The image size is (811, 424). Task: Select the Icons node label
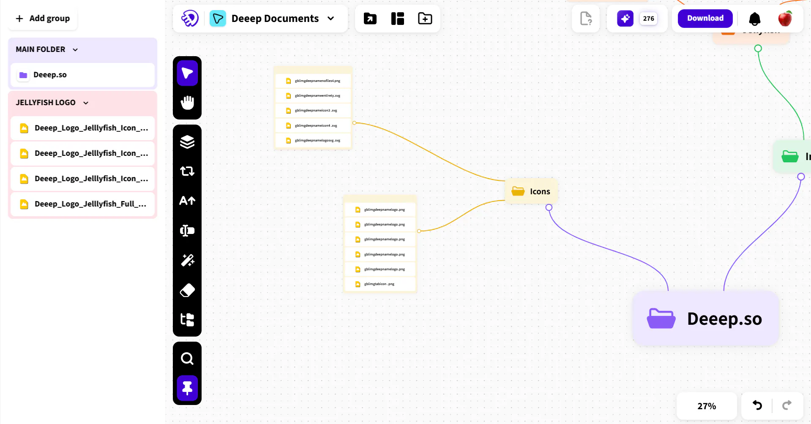tap(540, 191)
